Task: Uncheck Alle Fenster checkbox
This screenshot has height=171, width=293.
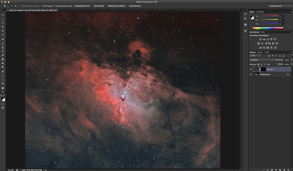Action: coord(42,6)
